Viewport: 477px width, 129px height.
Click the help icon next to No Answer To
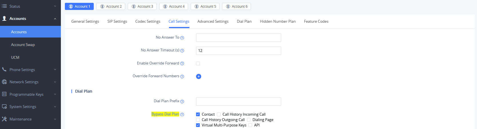182,38
